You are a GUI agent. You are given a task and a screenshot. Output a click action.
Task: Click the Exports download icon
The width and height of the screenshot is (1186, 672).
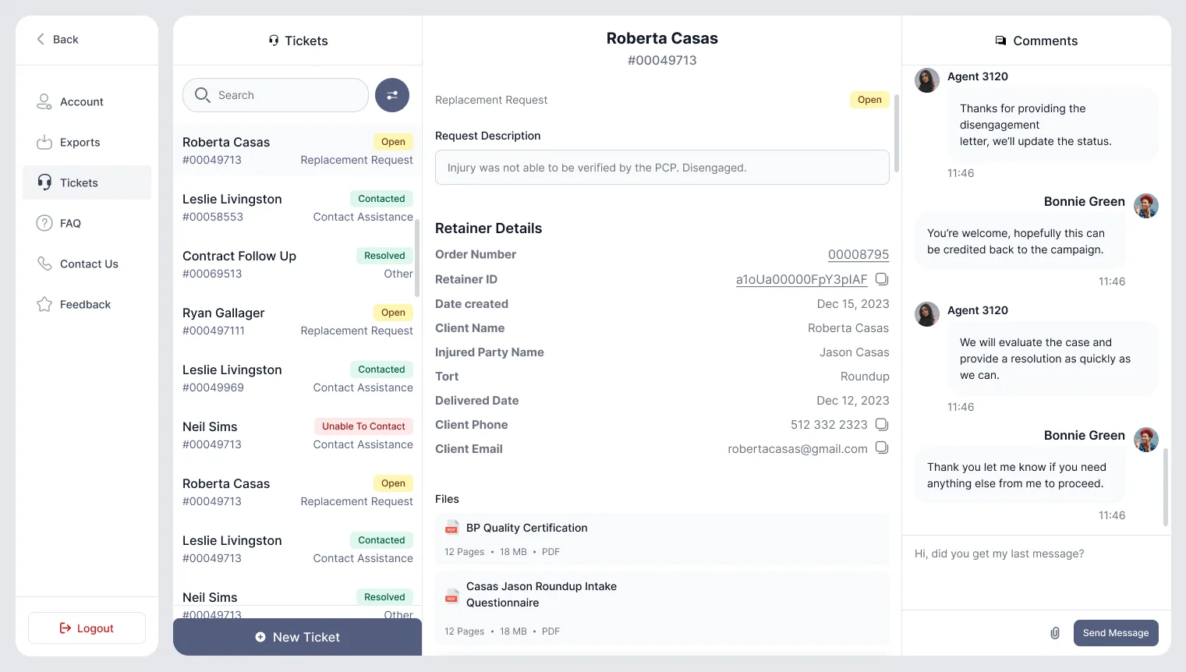44,142
